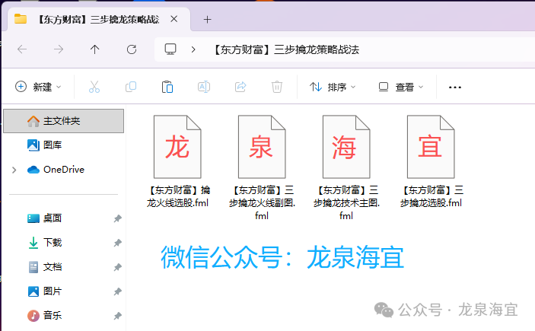Click the This PC monitor icon in address bar
This screenshot has width=535, height=331.
[170, 49]
